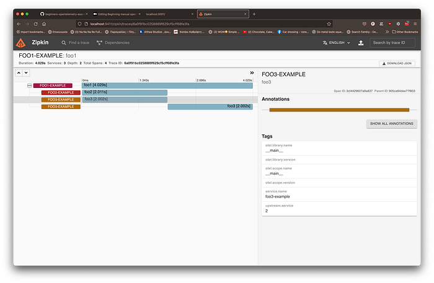The height and width of the screenshot is (283, 434).
Task: Select the last FOO3-EXAMPLE service row
Action: pos(61,107)
